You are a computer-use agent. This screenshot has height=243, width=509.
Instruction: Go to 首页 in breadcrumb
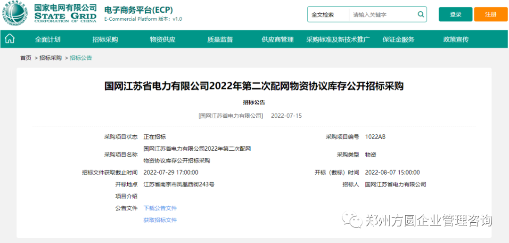[x=25, y=58]
